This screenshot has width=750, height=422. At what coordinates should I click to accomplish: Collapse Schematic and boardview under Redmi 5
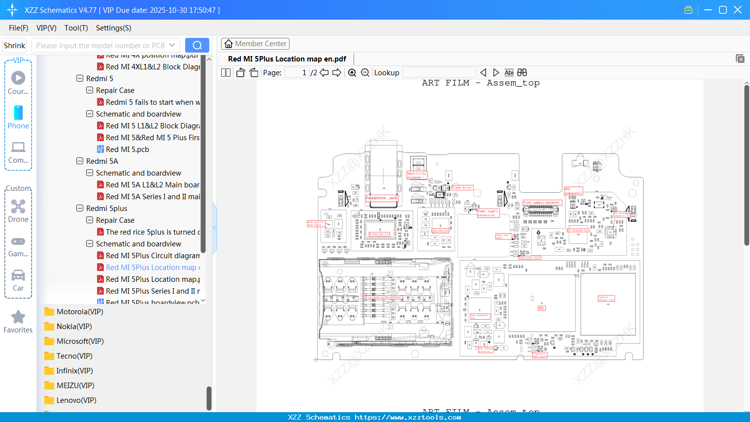click(x=90, y=114)
